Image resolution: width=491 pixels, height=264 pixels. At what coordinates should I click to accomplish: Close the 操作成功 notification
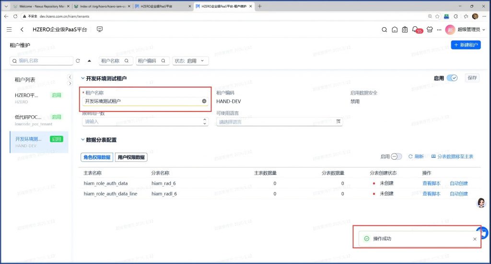(475, 239)
